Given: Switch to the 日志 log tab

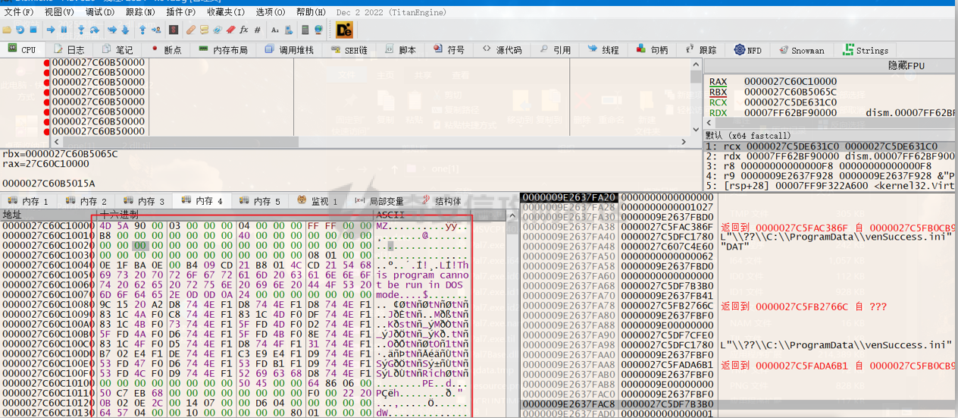Looking at the screenshot, I should click(68, 49).
